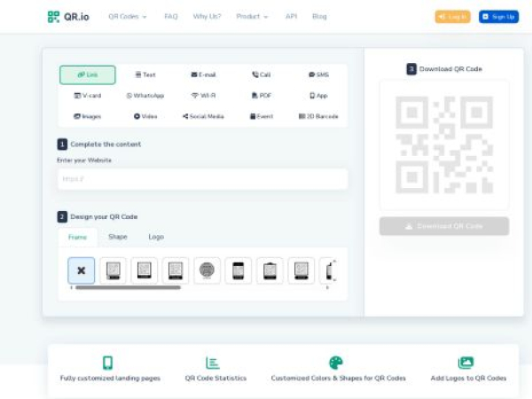This screenshot has width=532, height=399.
Task: Click the landing pages phone icon
Action: point(108,363)
